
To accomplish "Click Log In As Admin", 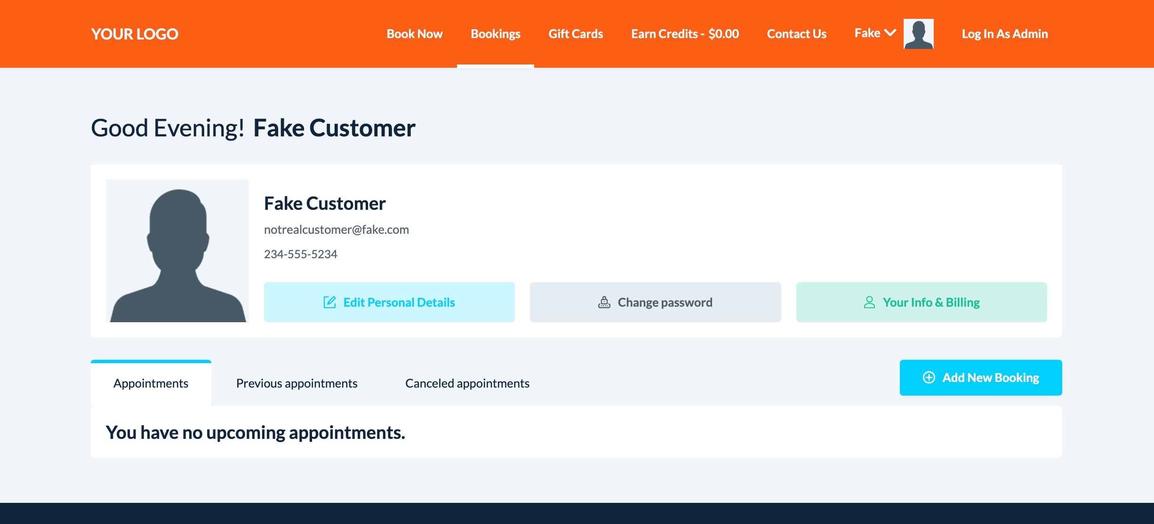I will click(x=1004, y=34).
